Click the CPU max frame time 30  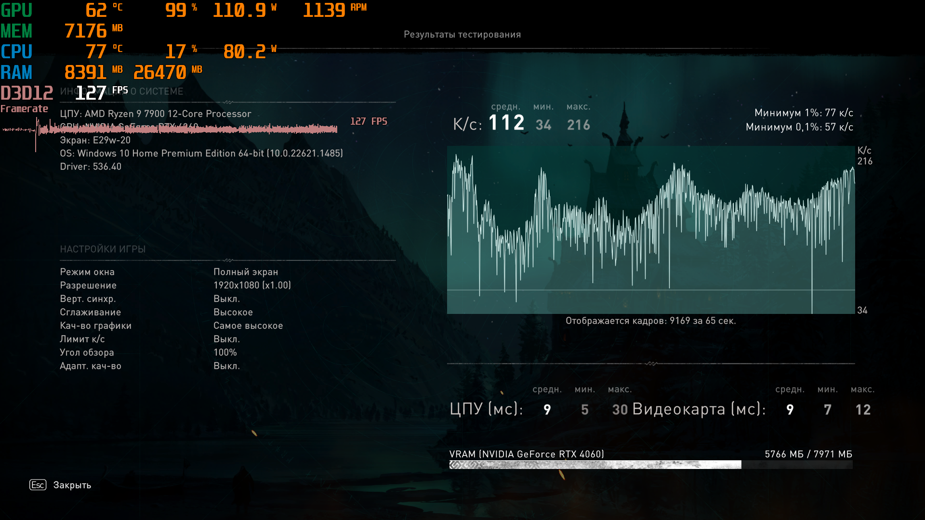620,410
